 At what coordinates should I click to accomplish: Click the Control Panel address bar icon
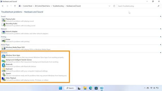[x=19, y=6]
